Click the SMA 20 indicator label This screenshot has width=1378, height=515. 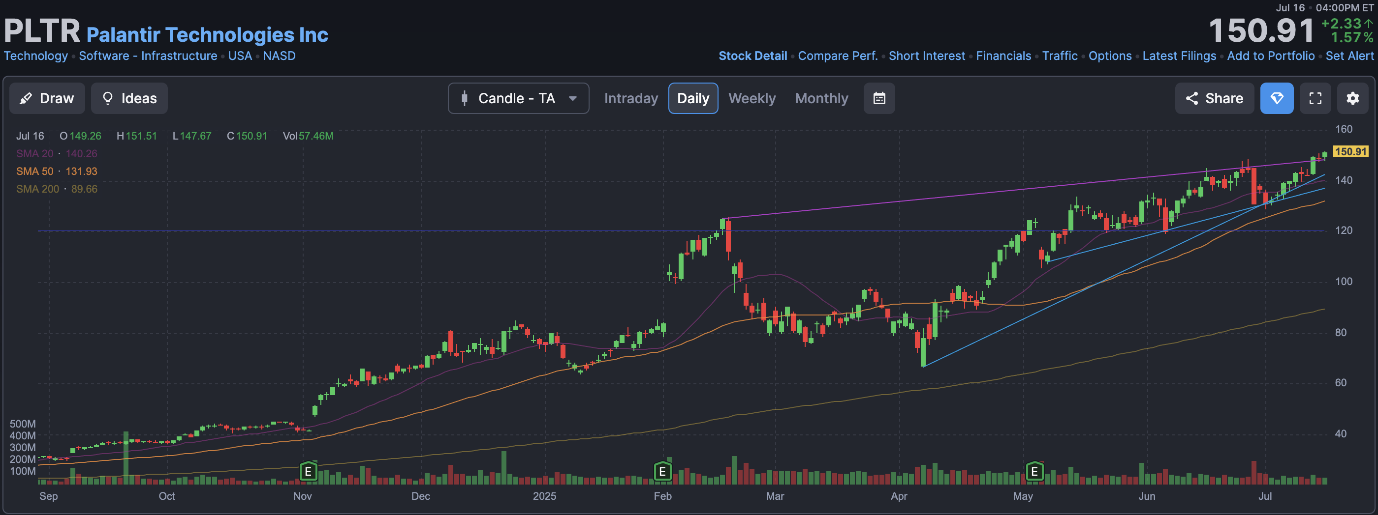point(35,153)
